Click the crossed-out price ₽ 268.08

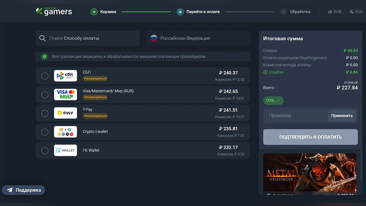click(x=351, y=83)
